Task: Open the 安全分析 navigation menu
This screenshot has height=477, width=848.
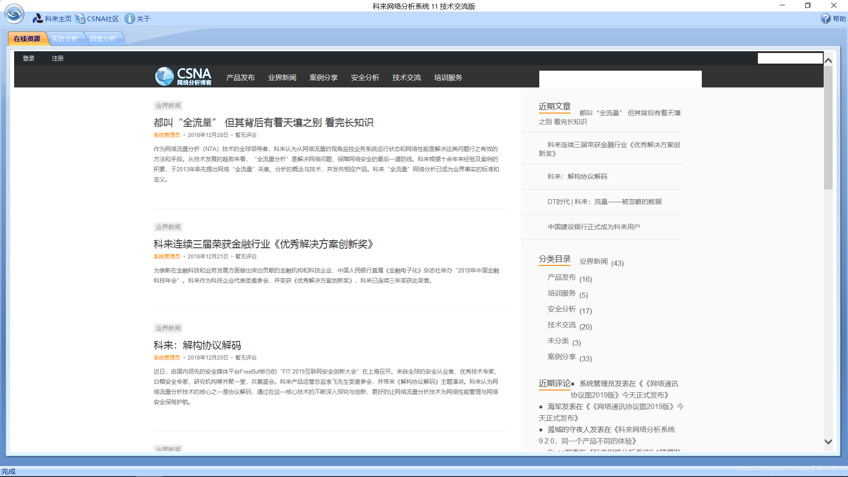Action: [x=365, y=78]
